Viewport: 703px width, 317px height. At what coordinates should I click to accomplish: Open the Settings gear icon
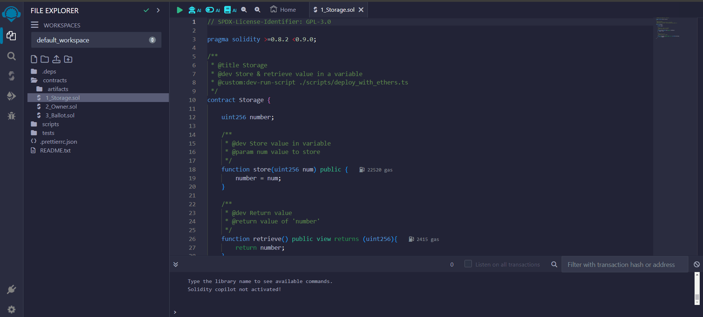tap(11, 309)
